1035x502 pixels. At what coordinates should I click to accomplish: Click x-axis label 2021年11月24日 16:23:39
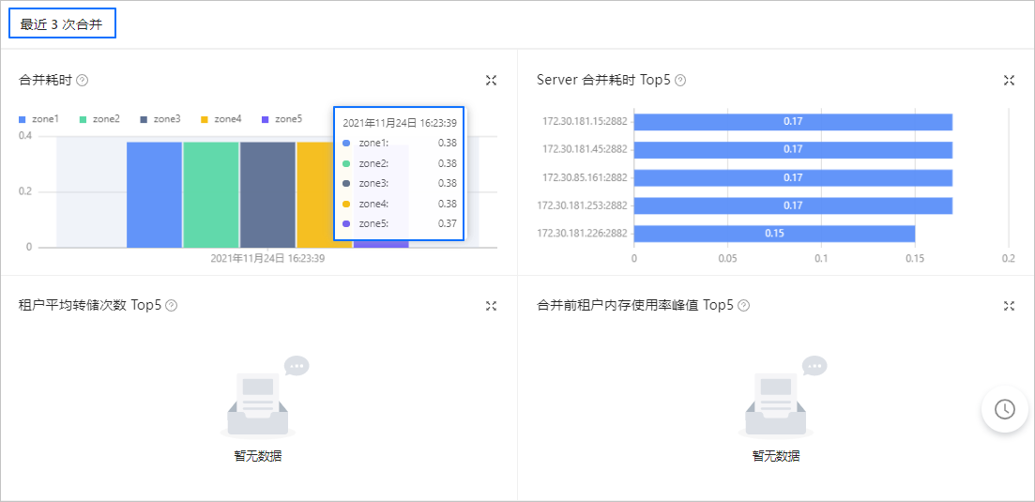point(268,259)
